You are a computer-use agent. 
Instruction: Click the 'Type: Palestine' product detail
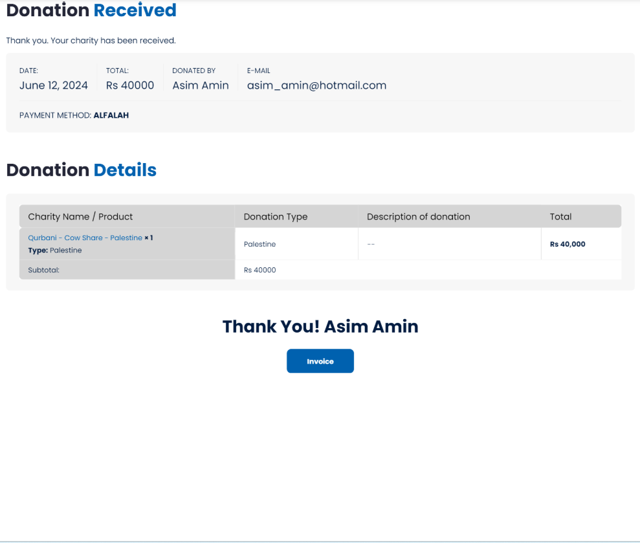[55, 250]
